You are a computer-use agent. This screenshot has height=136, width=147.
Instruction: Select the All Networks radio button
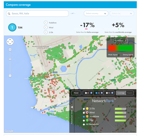tap(84, 124)
